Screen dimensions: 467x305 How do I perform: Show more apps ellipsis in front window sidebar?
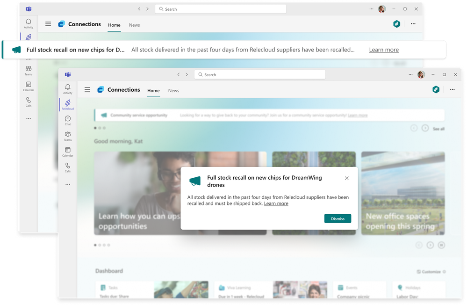[68, 184]
